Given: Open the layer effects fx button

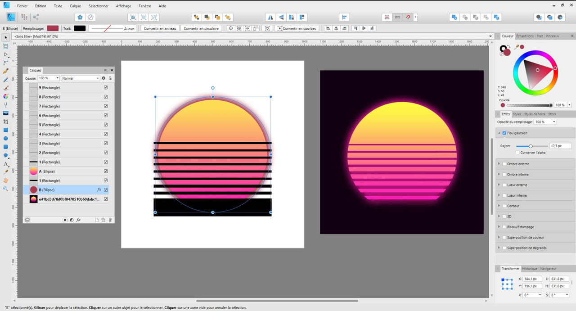Looking at the screenshot, I should click(78, 220).
